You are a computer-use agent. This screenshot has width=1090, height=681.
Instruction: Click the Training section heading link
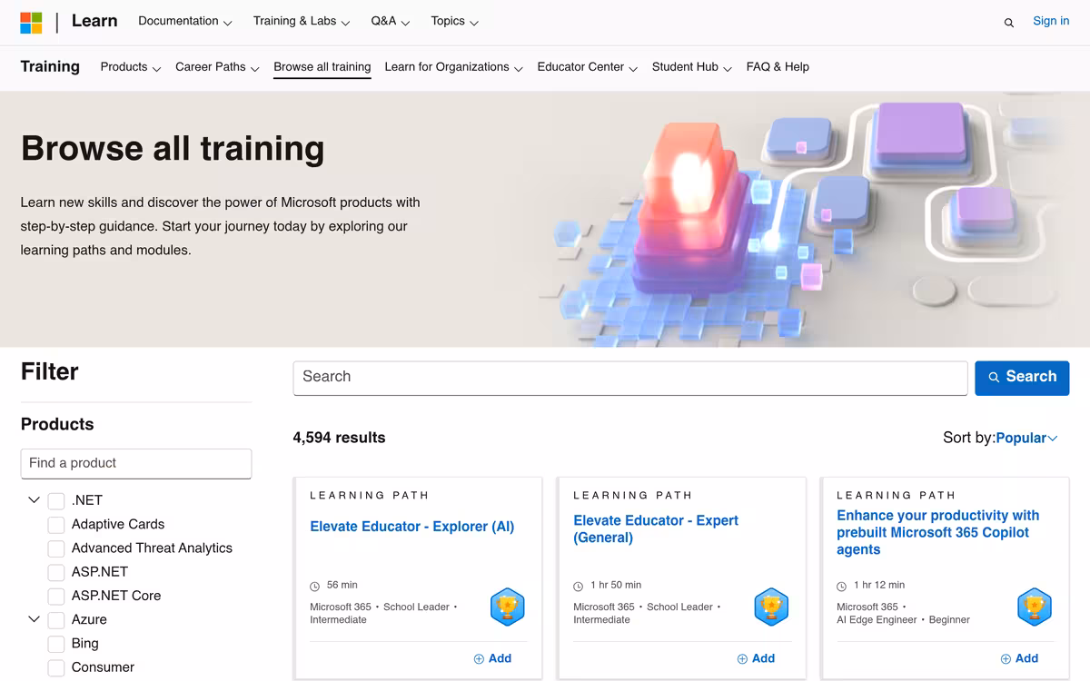[50, 66]
